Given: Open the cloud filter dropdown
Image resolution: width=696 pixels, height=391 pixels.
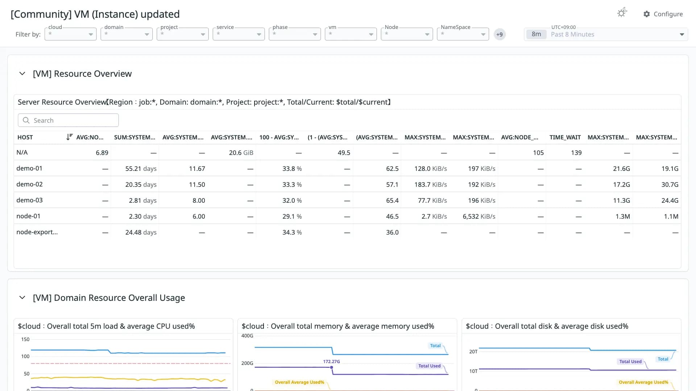Looking at the screenshot, I should (70, 34).
